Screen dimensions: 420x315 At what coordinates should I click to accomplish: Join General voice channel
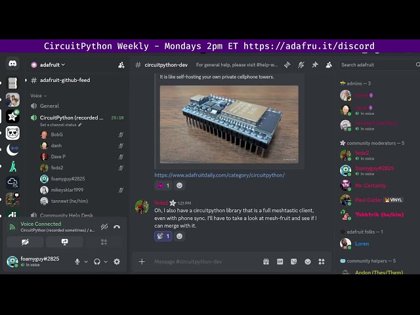click(49, 106)
